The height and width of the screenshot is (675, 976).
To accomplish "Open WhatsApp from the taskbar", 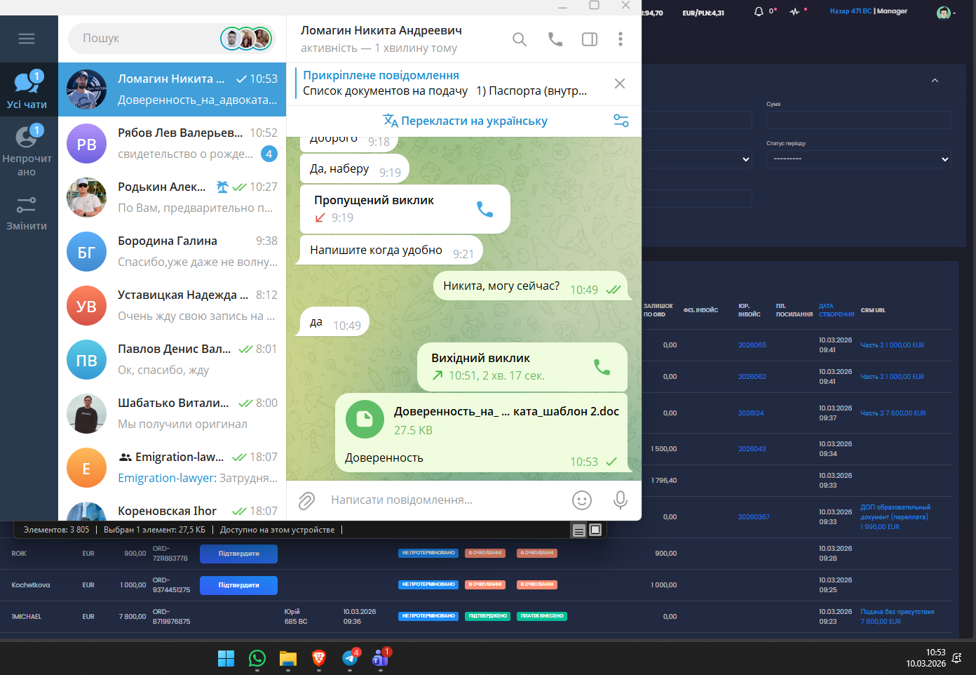I will [x=257, y=658].
